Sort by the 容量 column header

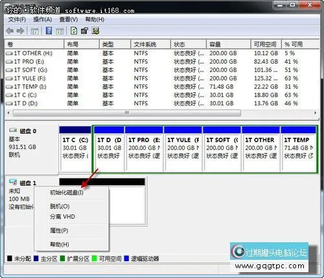coord(228,44)
